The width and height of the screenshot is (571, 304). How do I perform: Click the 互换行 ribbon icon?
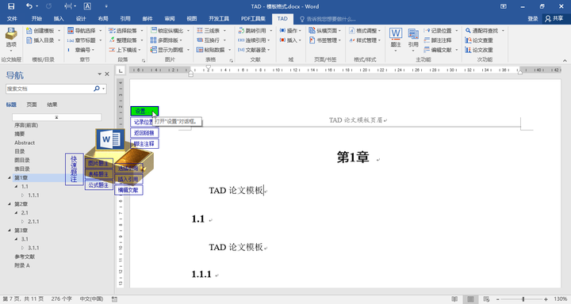(x=200, y=40)
